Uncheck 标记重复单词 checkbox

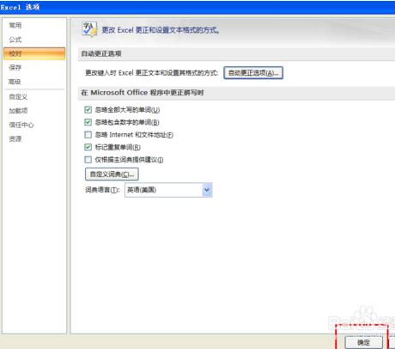(x=88, y=147)
